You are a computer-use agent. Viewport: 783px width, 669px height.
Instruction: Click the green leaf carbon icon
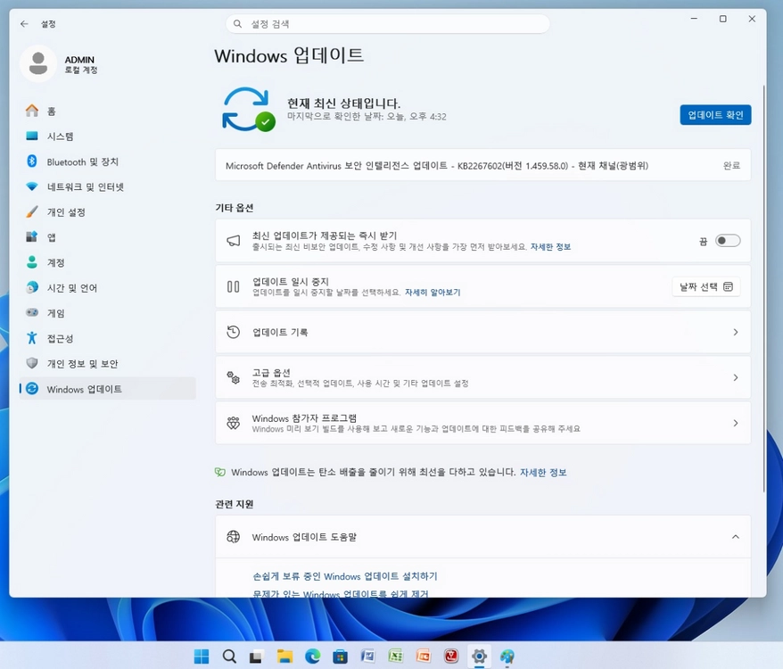[220, 472]
